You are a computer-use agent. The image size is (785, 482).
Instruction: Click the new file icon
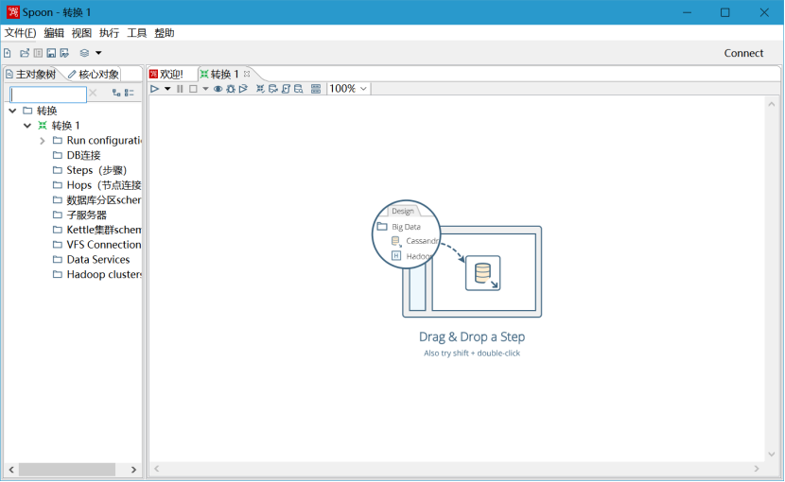click(8, 53)
